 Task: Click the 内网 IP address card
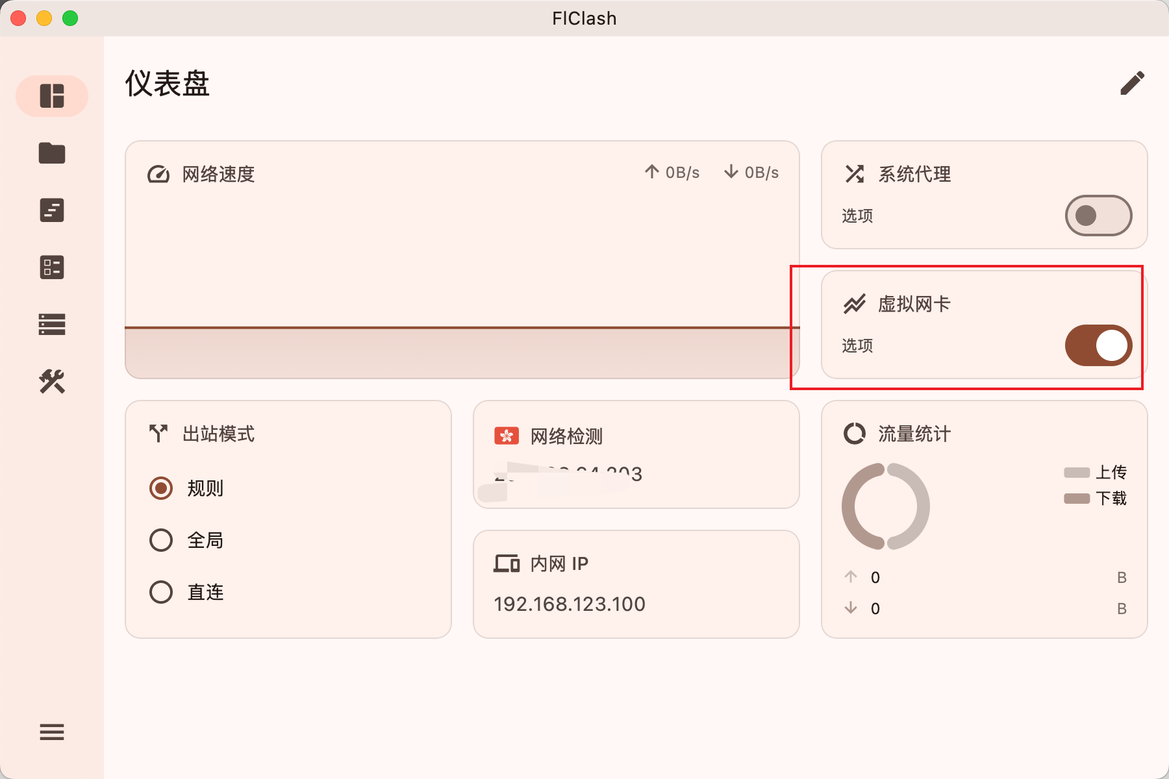[636, 584]
